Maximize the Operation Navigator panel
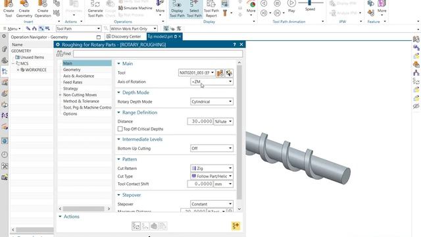This screenshot has width=421, height=237. [x=99, y=37]
